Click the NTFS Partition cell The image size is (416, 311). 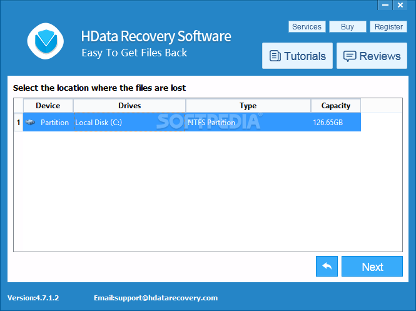click(x=248, y=122)
